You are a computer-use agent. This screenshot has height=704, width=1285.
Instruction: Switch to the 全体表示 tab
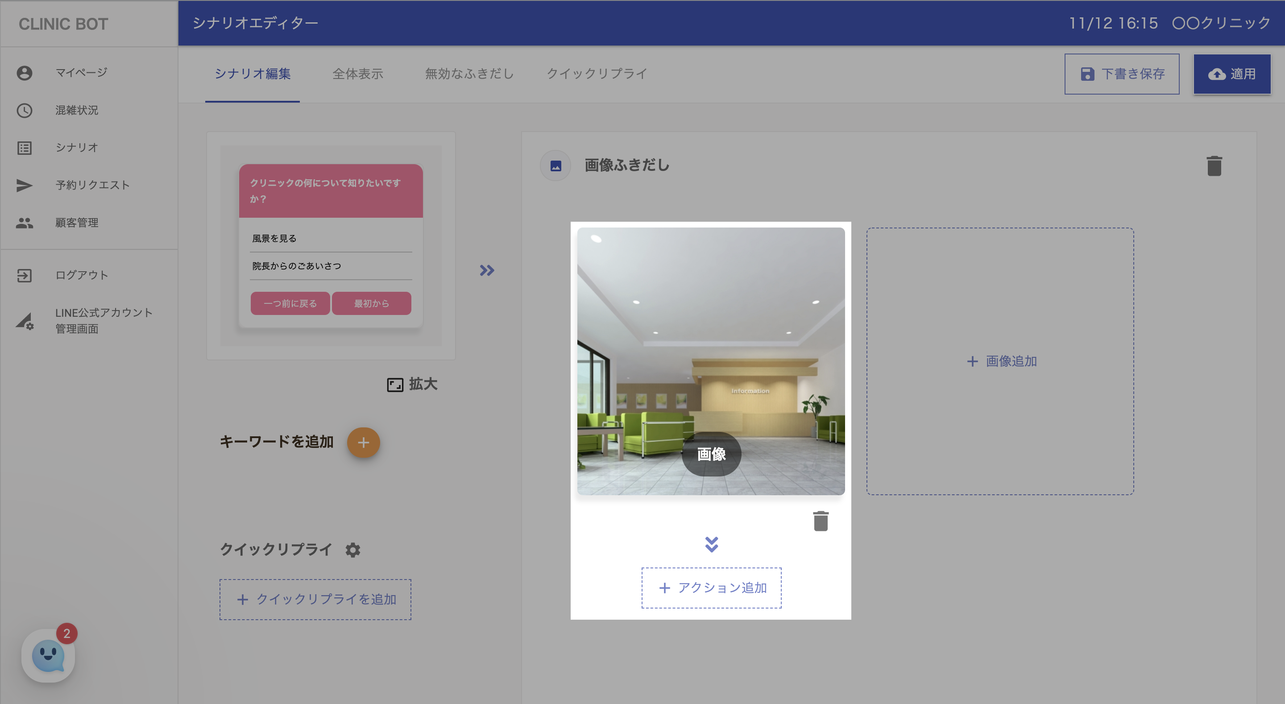pos(358,74)
